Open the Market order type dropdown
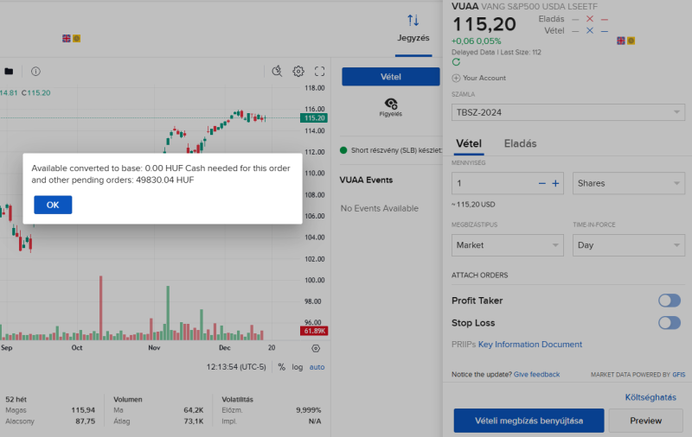692x437 pixels. coord(508,245)
